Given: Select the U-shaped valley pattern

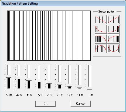Looking at the screenshot, I should (x=113, y=49).
